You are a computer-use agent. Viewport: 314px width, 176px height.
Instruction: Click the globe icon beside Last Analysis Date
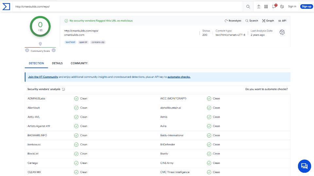coord(282,32)
